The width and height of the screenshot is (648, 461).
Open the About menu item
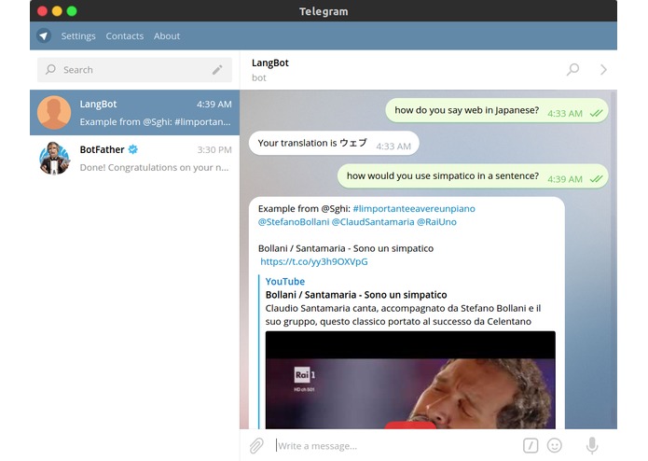coord(167,36)
